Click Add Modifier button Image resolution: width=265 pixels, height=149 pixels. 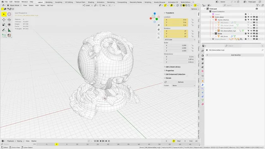pos(235,55)
